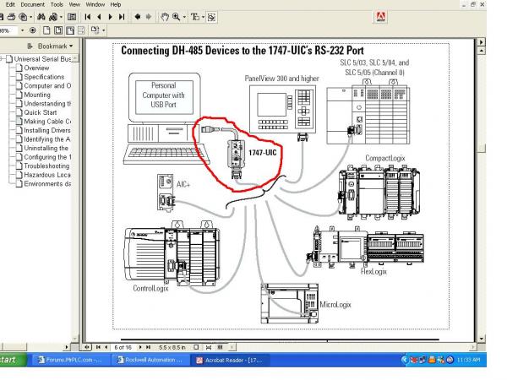Viewport: 507px width, 380px height.
Task: Click the Go to Next View arrow
Action: pyautogui.click(x=149, y=17)
